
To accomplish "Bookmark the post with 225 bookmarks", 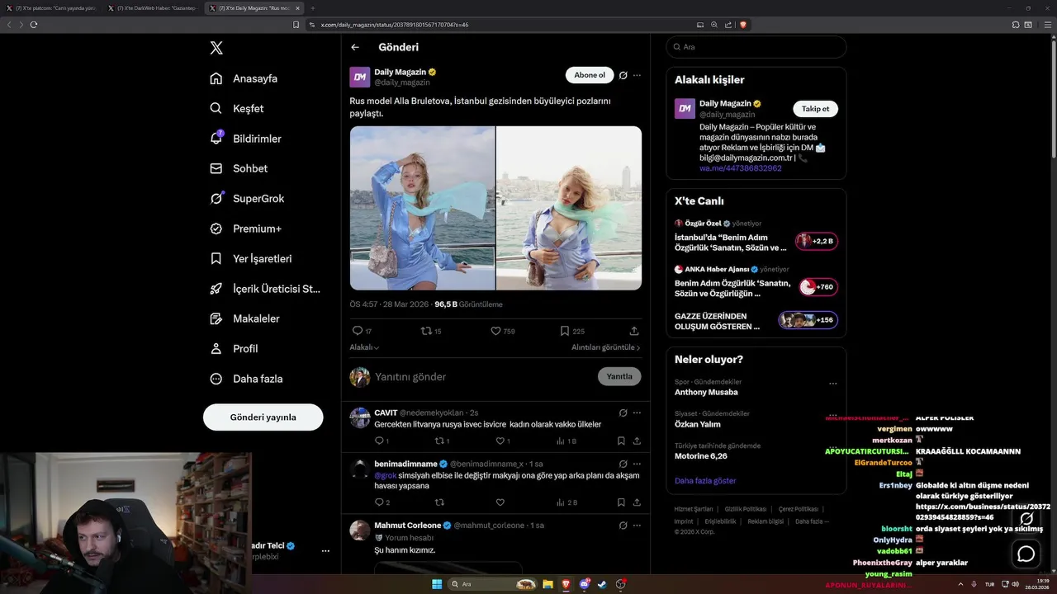I will 565,331.
